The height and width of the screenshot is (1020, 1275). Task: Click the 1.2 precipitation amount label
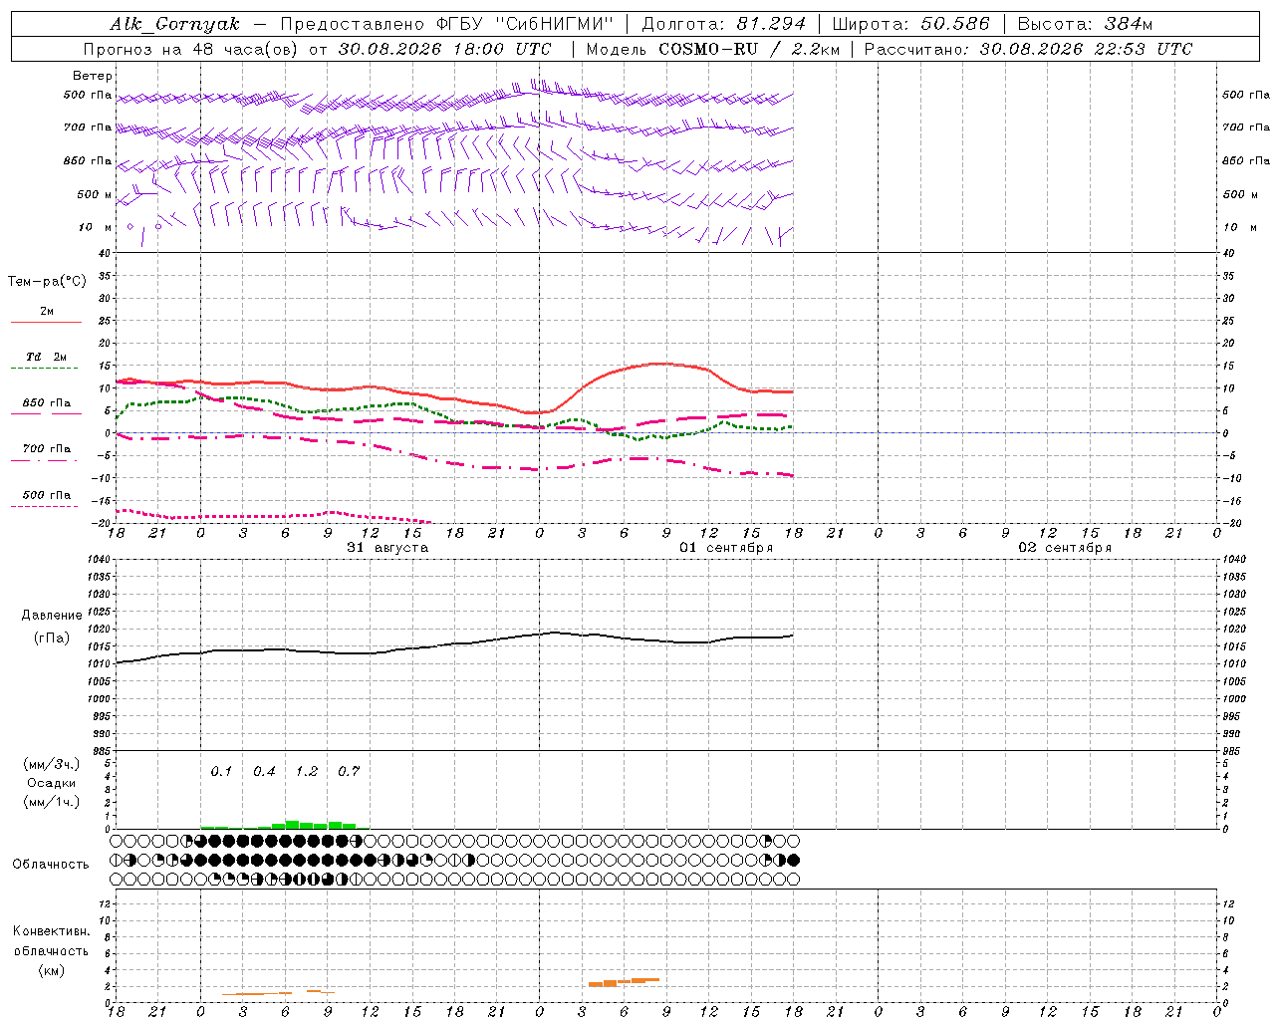(307, 771)
